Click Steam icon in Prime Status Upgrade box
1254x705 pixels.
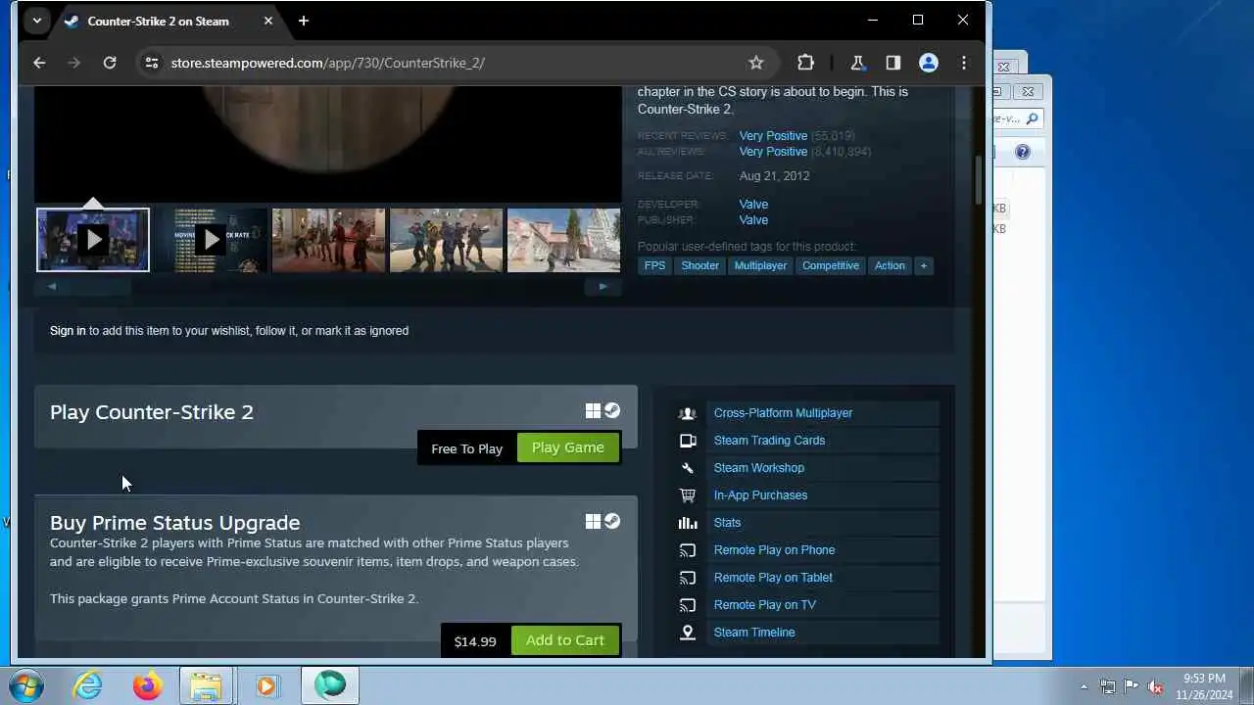[x=612, y=522]
